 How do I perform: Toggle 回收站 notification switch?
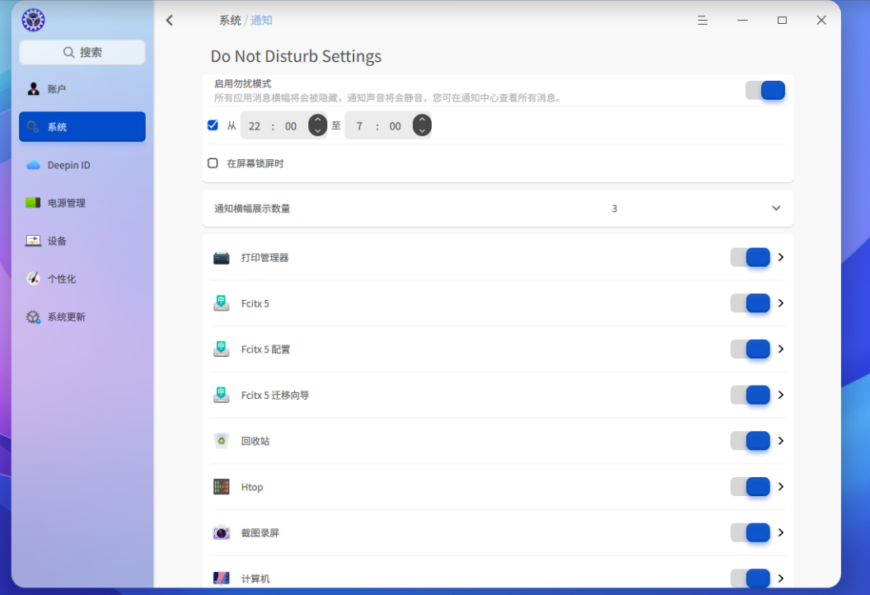click(x=751, y=441)
